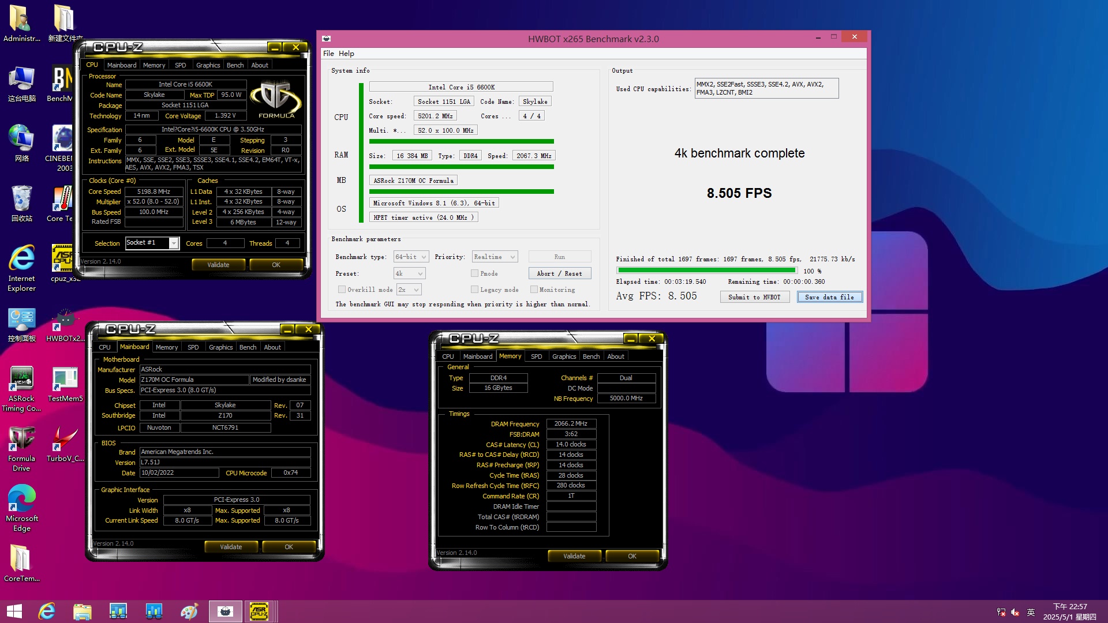The width and height of the screenshot is (1108, 623).
Task: Click the green benchmark progress bar
Action: coord(707,271)
